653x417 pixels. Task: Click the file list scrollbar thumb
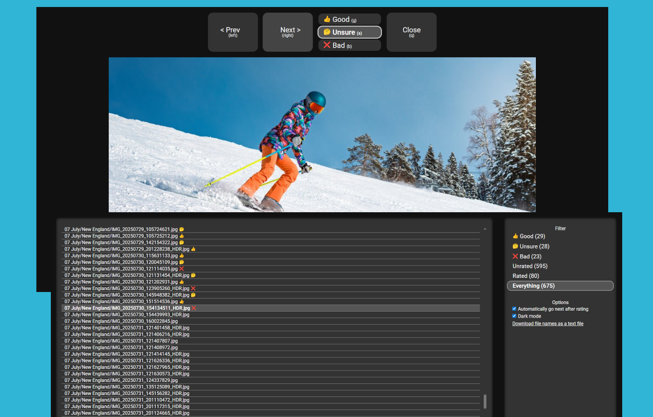485,401
